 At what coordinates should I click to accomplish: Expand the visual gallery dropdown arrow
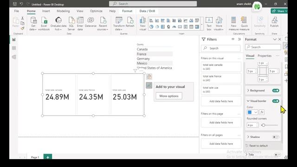coord(202,24)
